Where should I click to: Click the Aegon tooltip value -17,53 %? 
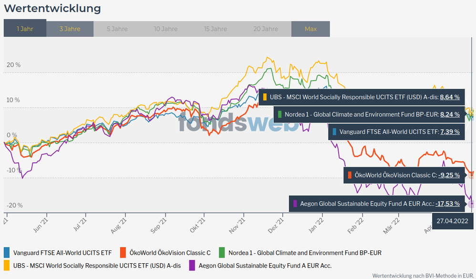click(x=447, y=203)
